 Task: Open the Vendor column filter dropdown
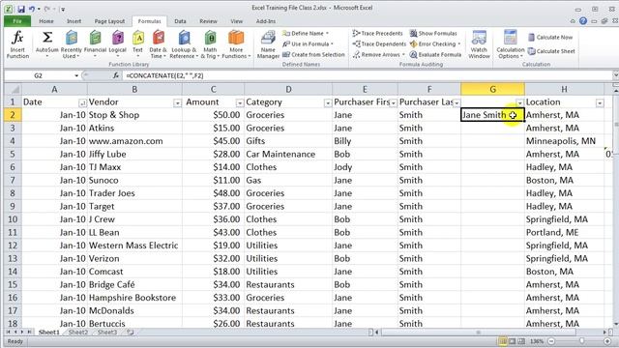(177, 103)
